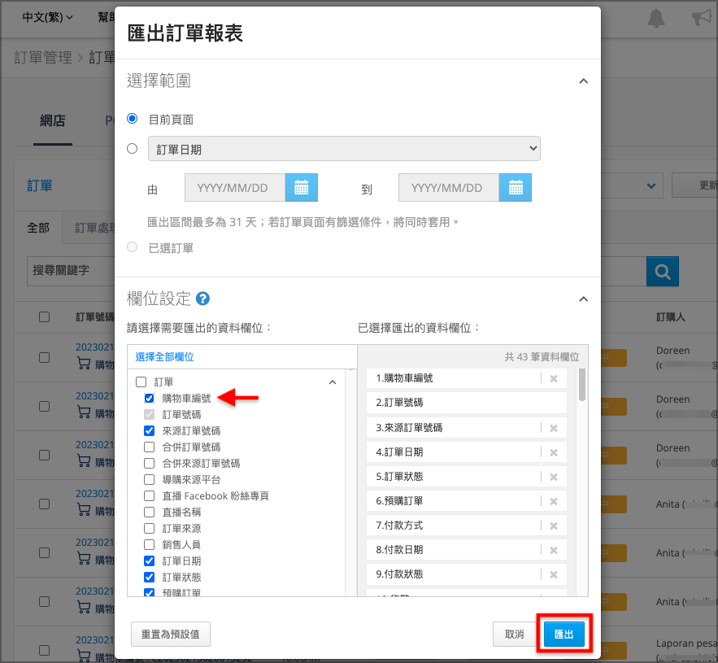Open the background page filter dropdown arrow
Screen dimensions: 718x663
(x=651, y=185)
